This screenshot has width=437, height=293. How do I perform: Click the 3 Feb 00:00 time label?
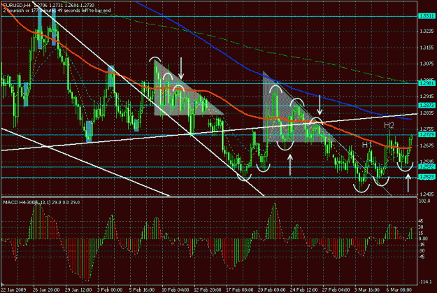pyautogui.click(x=110, y=290)
